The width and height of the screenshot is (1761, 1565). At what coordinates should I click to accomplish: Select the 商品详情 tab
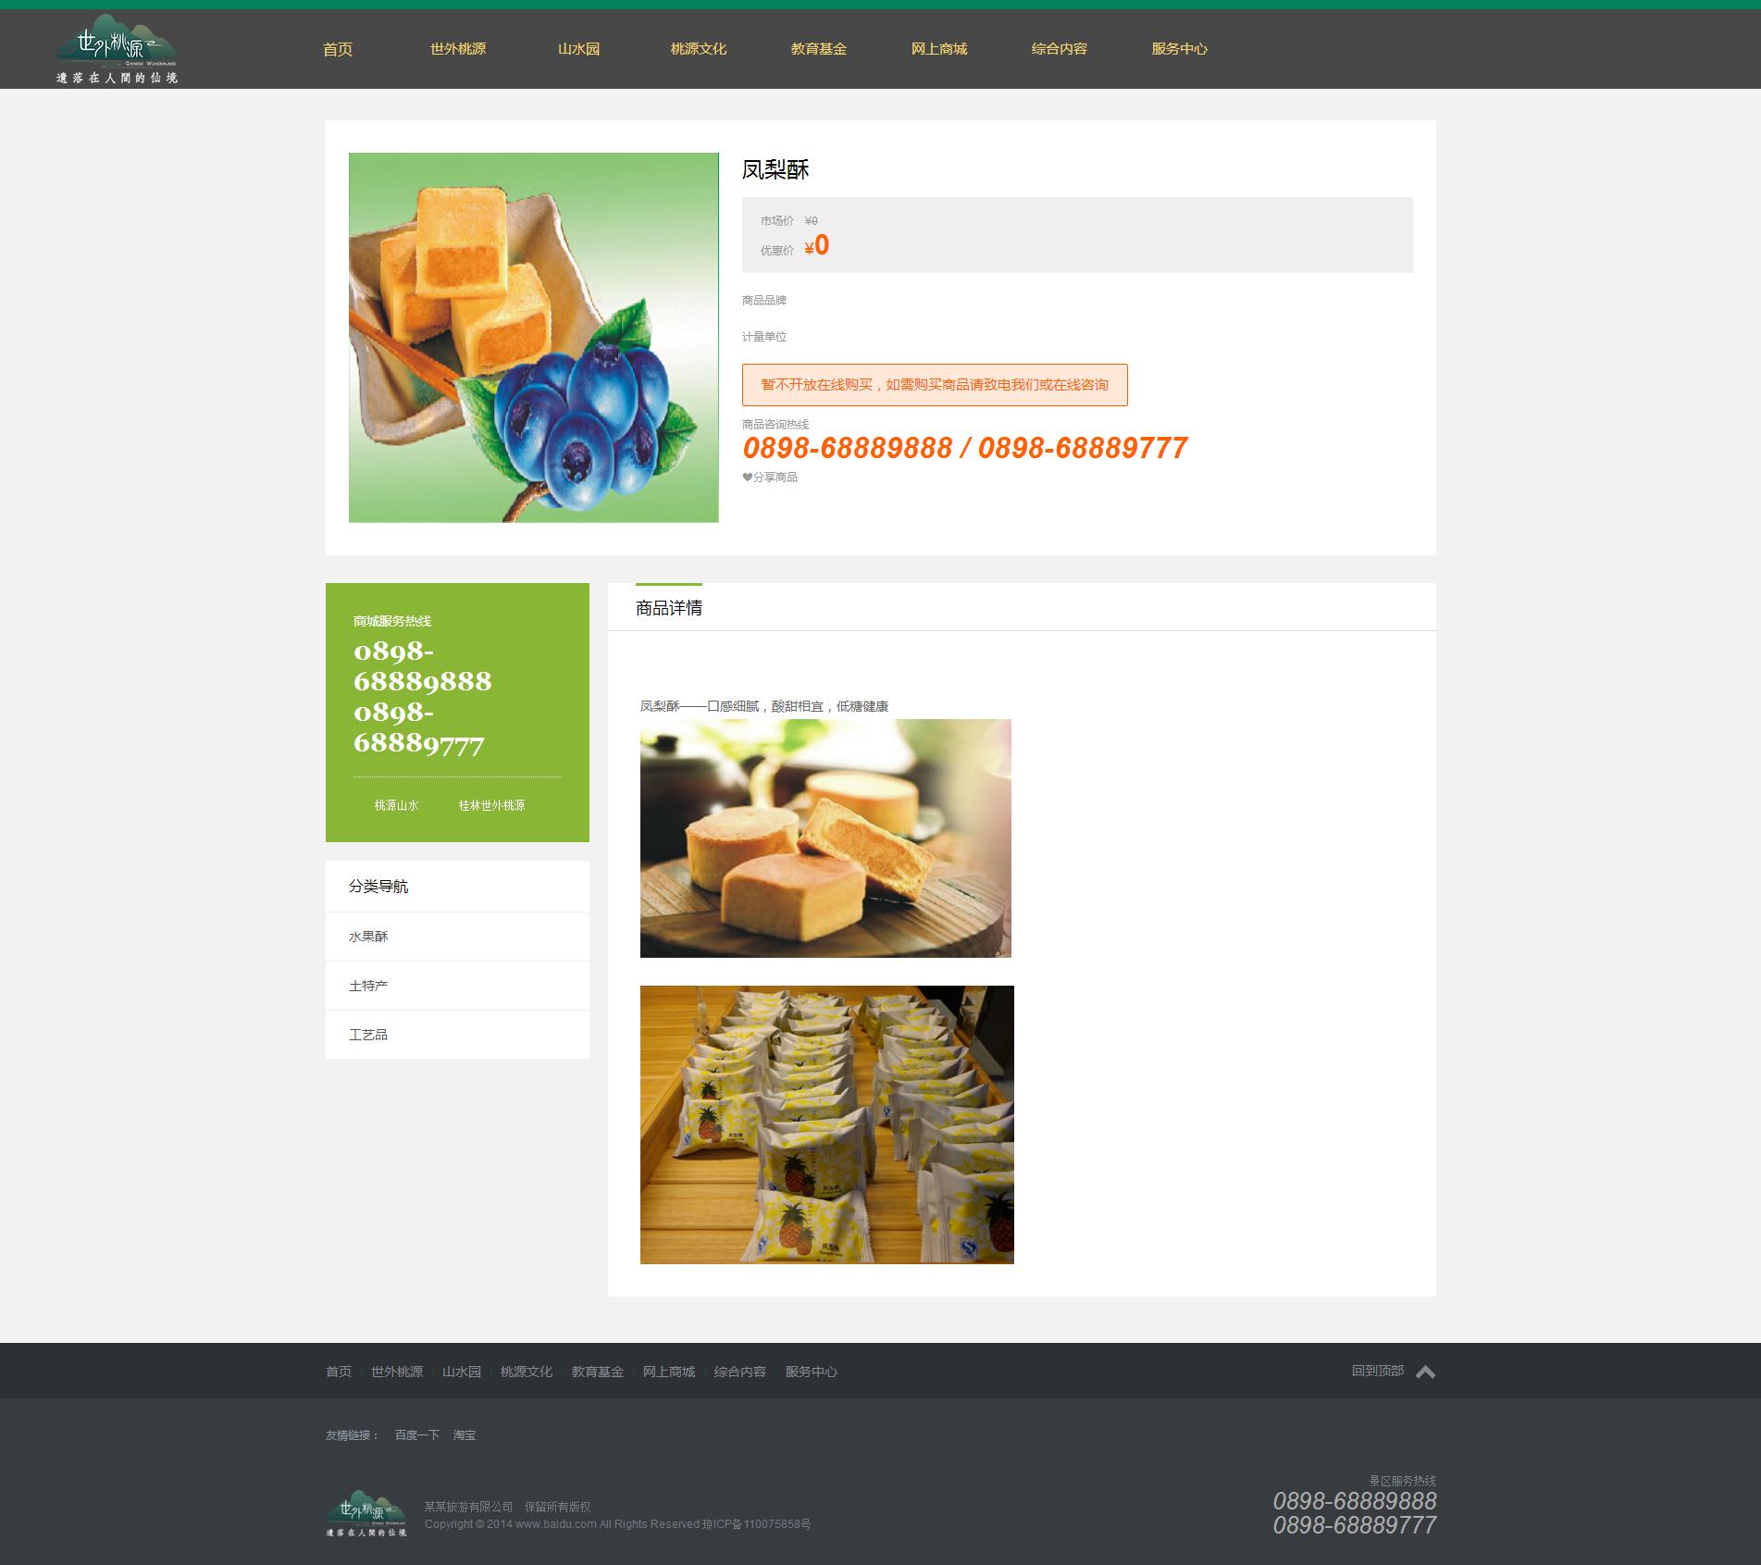668,608
